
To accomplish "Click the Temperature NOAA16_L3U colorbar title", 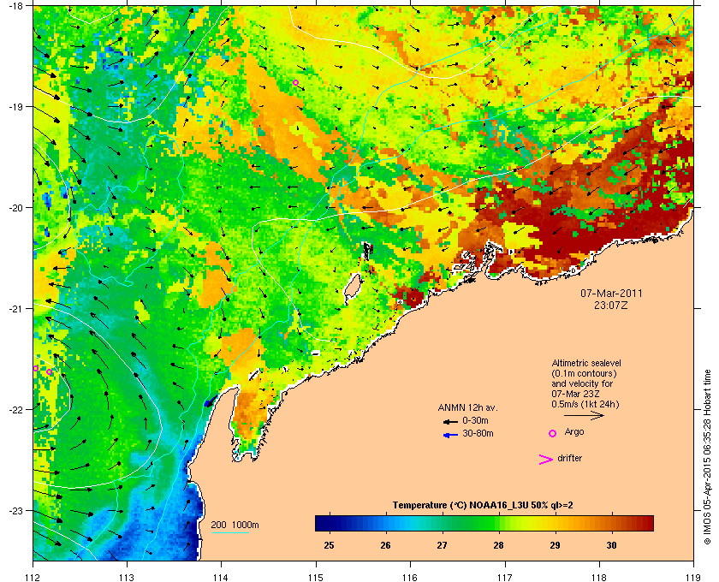I will (x=483, y=506).
